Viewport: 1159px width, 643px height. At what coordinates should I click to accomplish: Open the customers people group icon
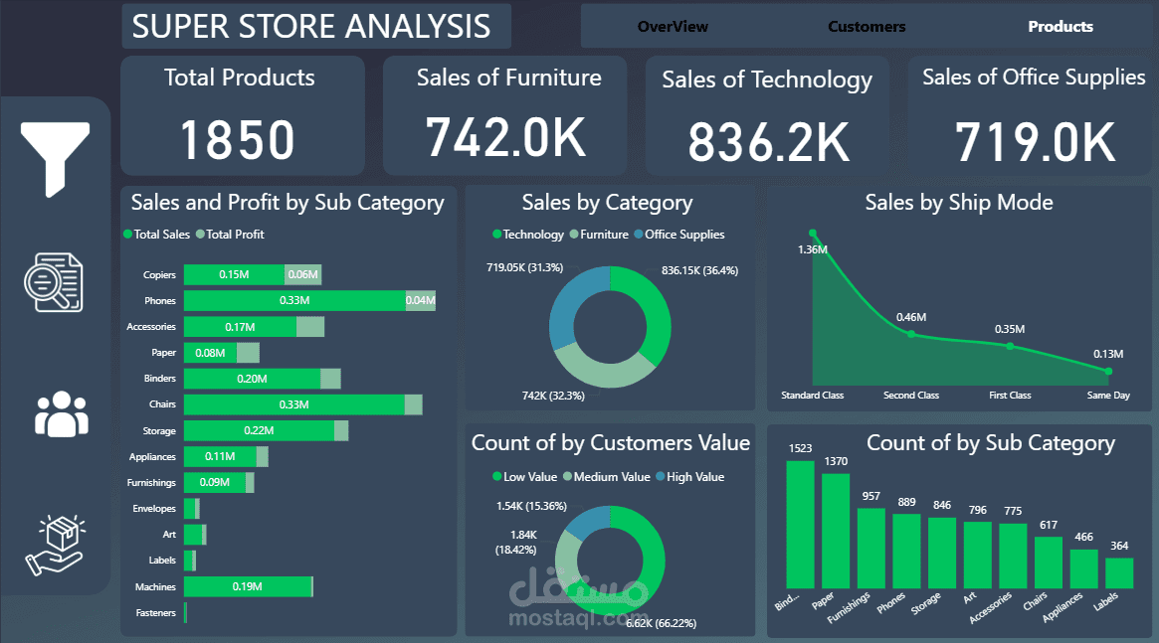pyautogui.click(x=62, y=414)
